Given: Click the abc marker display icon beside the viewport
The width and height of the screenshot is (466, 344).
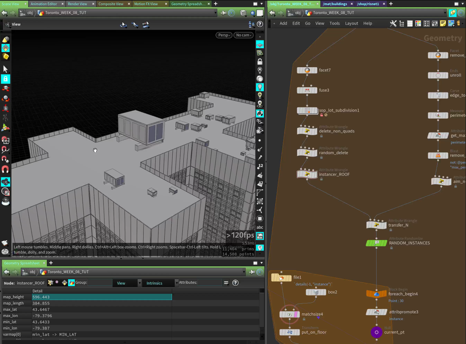Looking at the screenshot, I should 260,227.
